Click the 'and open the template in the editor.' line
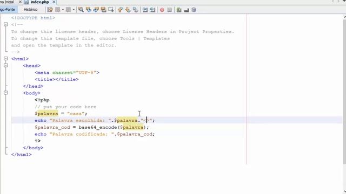 64,45
